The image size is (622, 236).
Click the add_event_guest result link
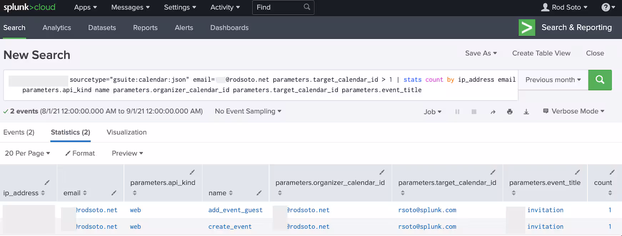(235, 210)
